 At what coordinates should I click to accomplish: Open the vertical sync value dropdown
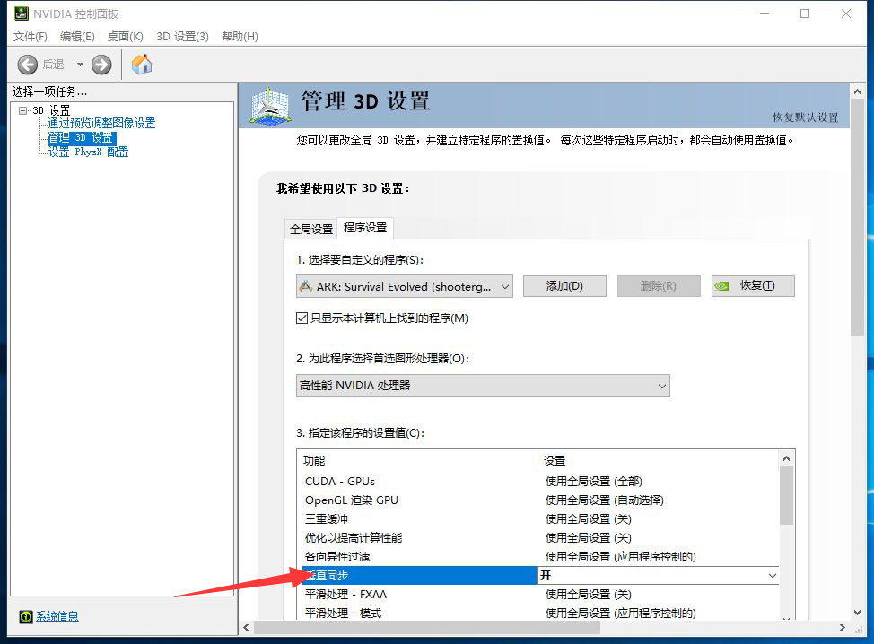(772, 575)
